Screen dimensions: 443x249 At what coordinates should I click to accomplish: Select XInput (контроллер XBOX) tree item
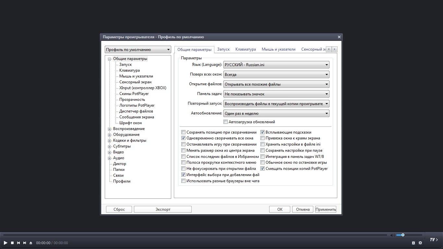click(x=143, y=88)
